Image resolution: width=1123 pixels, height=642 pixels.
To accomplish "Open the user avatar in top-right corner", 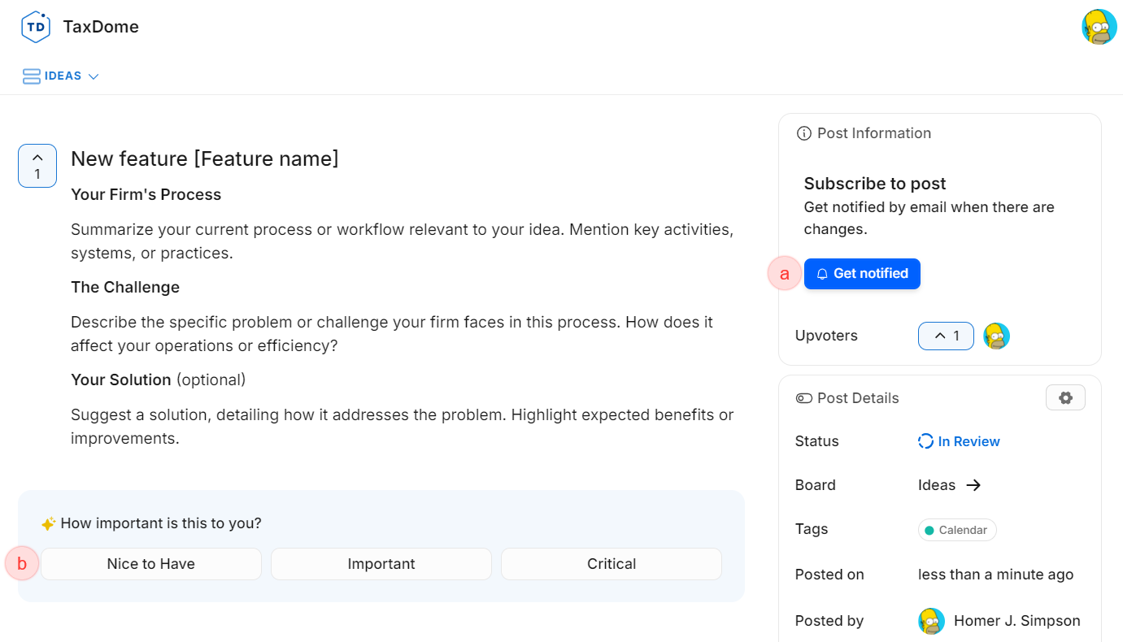I will pos(1099,27).
